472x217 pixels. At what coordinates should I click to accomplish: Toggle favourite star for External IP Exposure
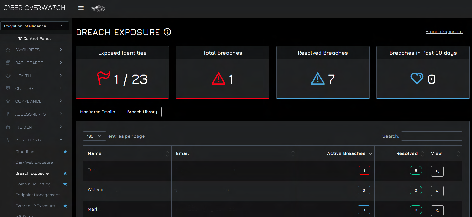(65, 206)
